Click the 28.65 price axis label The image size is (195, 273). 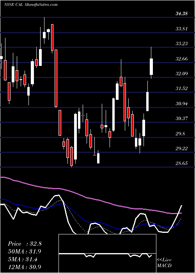[182, 163]
